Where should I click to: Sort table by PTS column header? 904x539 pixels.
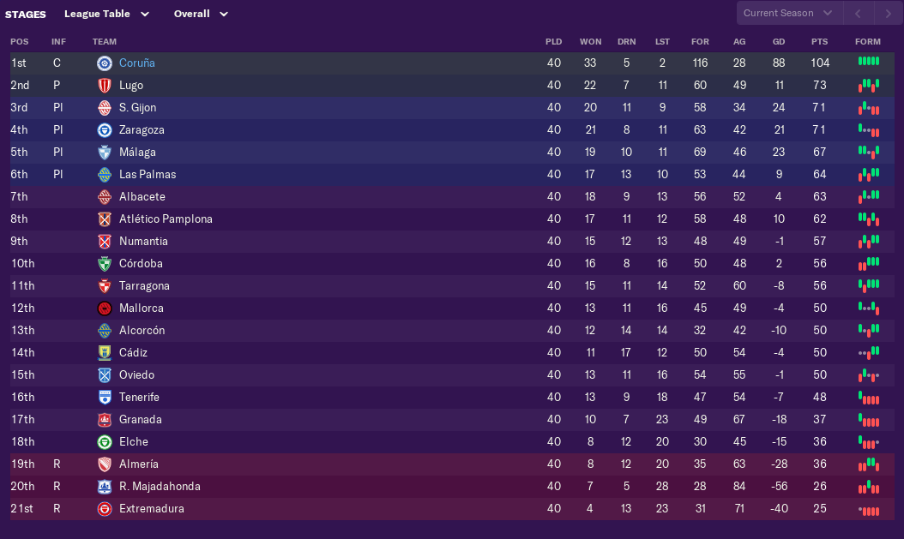[819, 42]
